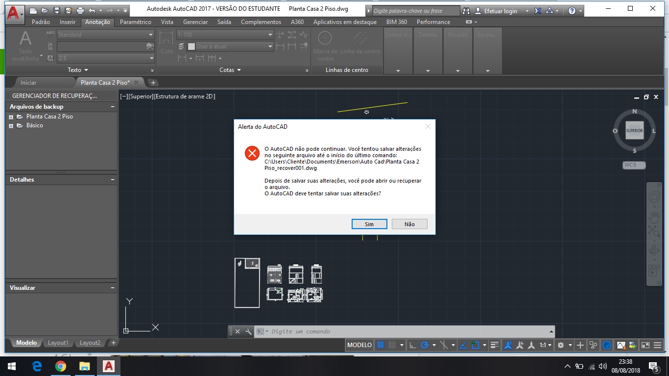The width and height of the screenshot is (669, 376).
Task: Open Google Chrome from the Windows taskbar
Action: 61,366
